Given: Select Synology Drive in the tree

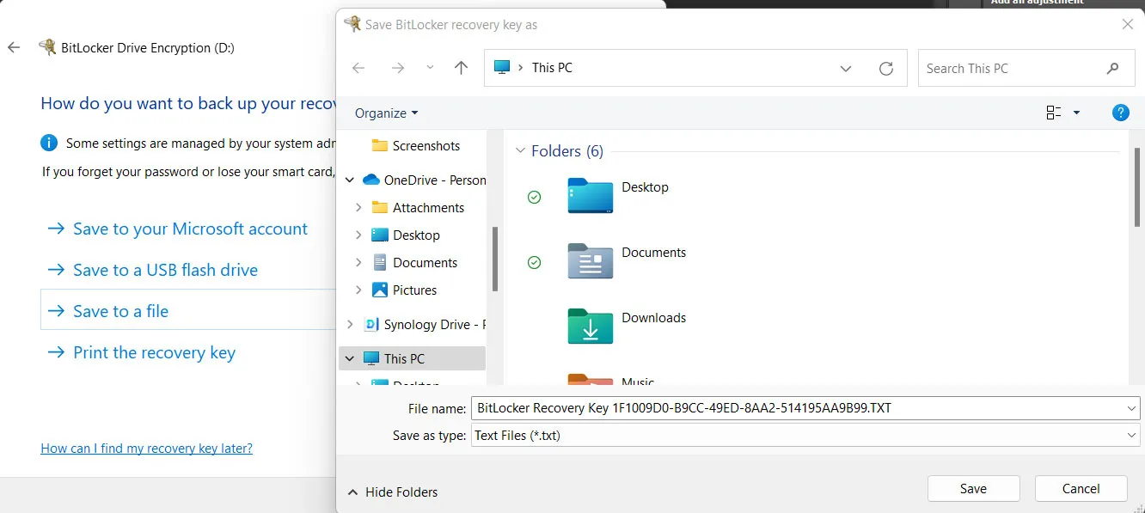Looking at the screenshot, I should 425,324.
